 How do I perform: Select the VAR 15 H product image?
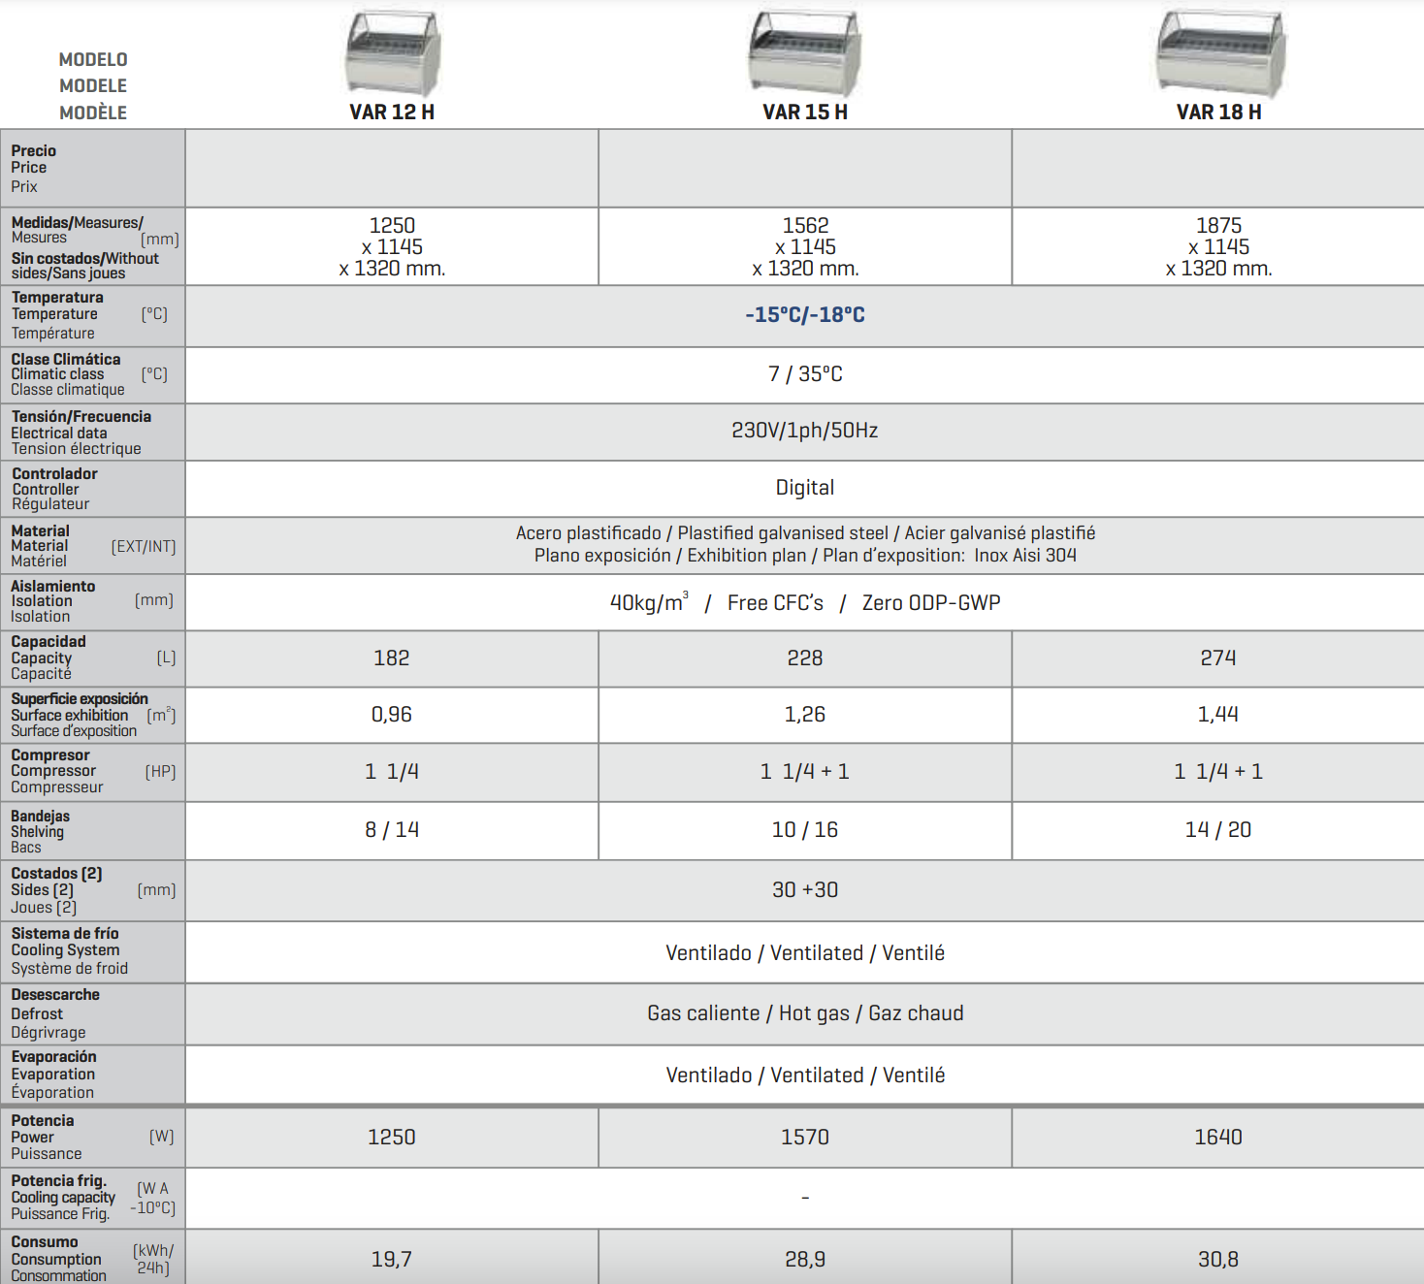point(805,52)
